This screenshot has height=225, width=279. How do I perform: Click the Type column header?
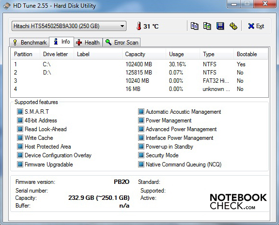[x=217, y=54]
